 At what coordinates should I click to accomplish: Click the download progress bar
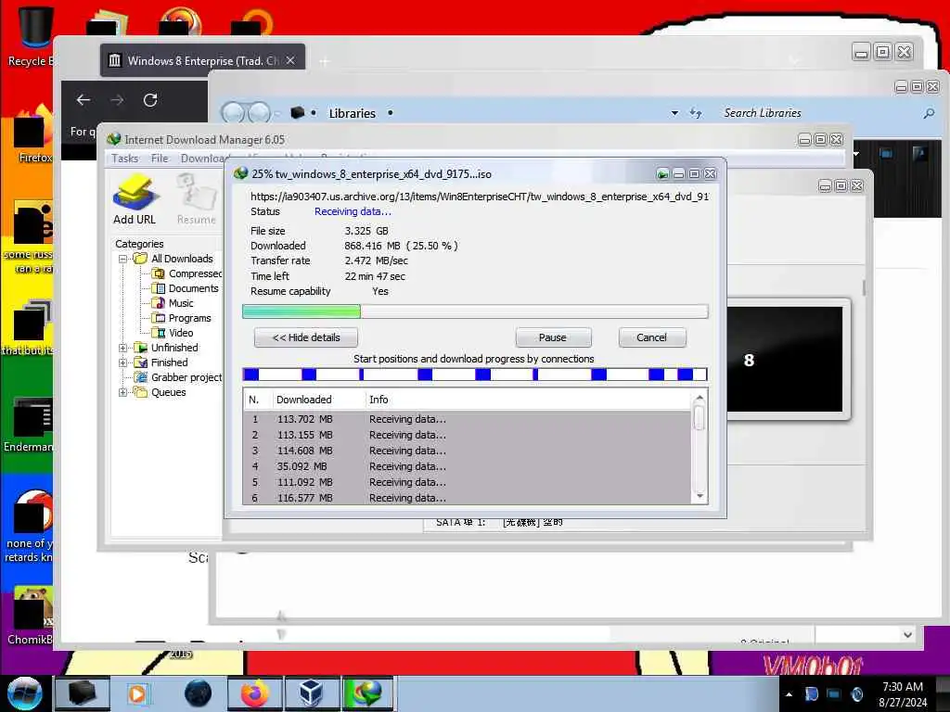point(475,311)
